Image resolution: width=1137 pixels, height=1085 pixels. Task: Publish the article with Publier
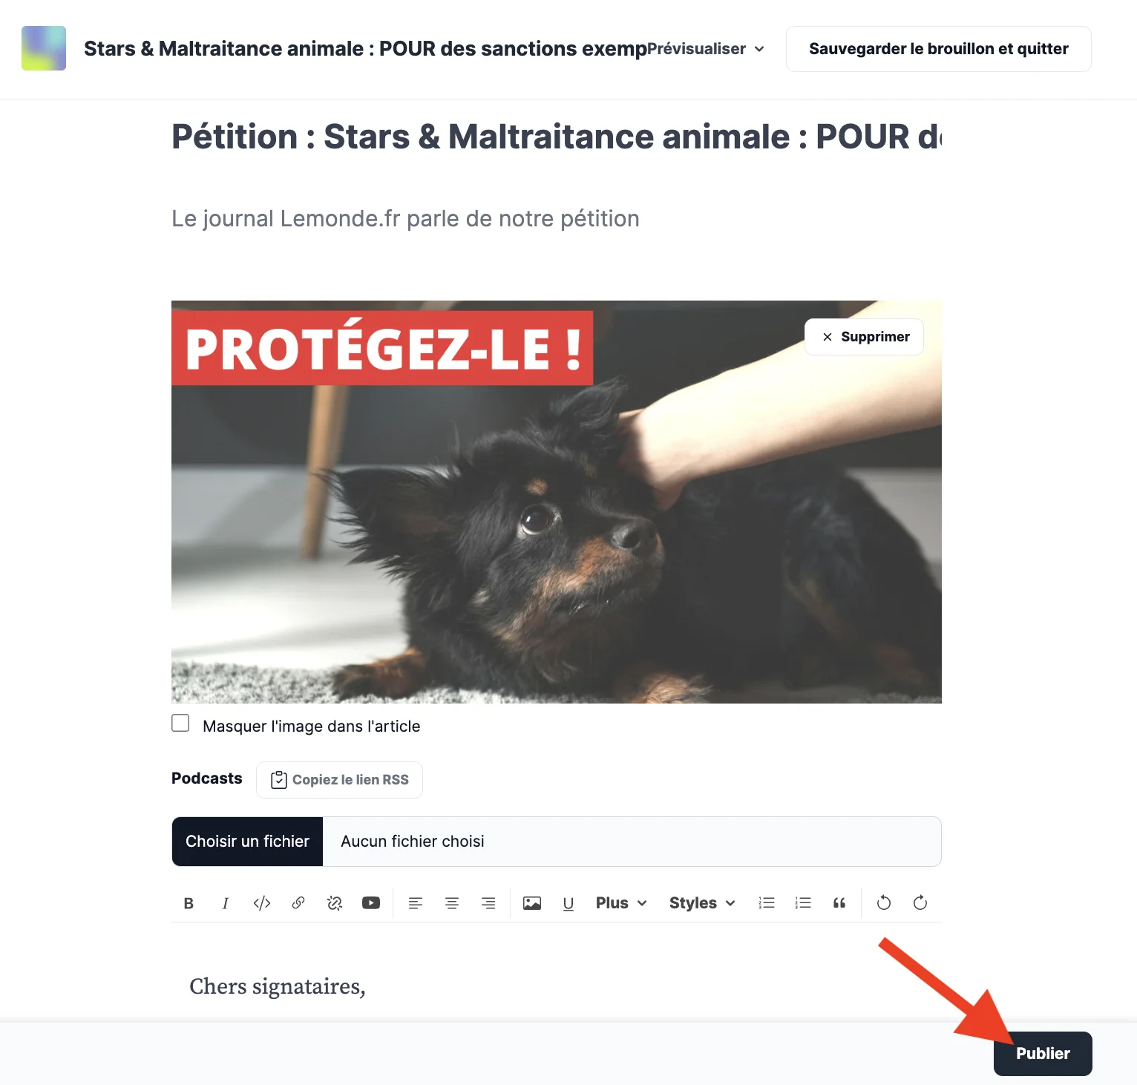tap(1042, 1053)
